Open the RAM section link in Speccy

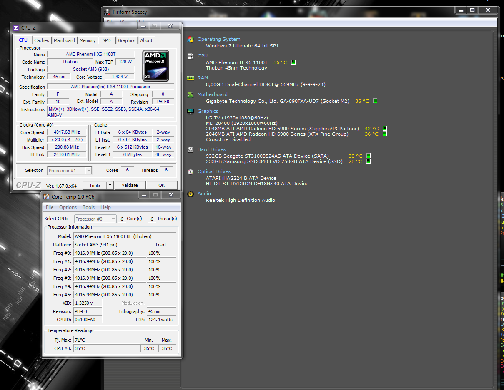point(203,78)
